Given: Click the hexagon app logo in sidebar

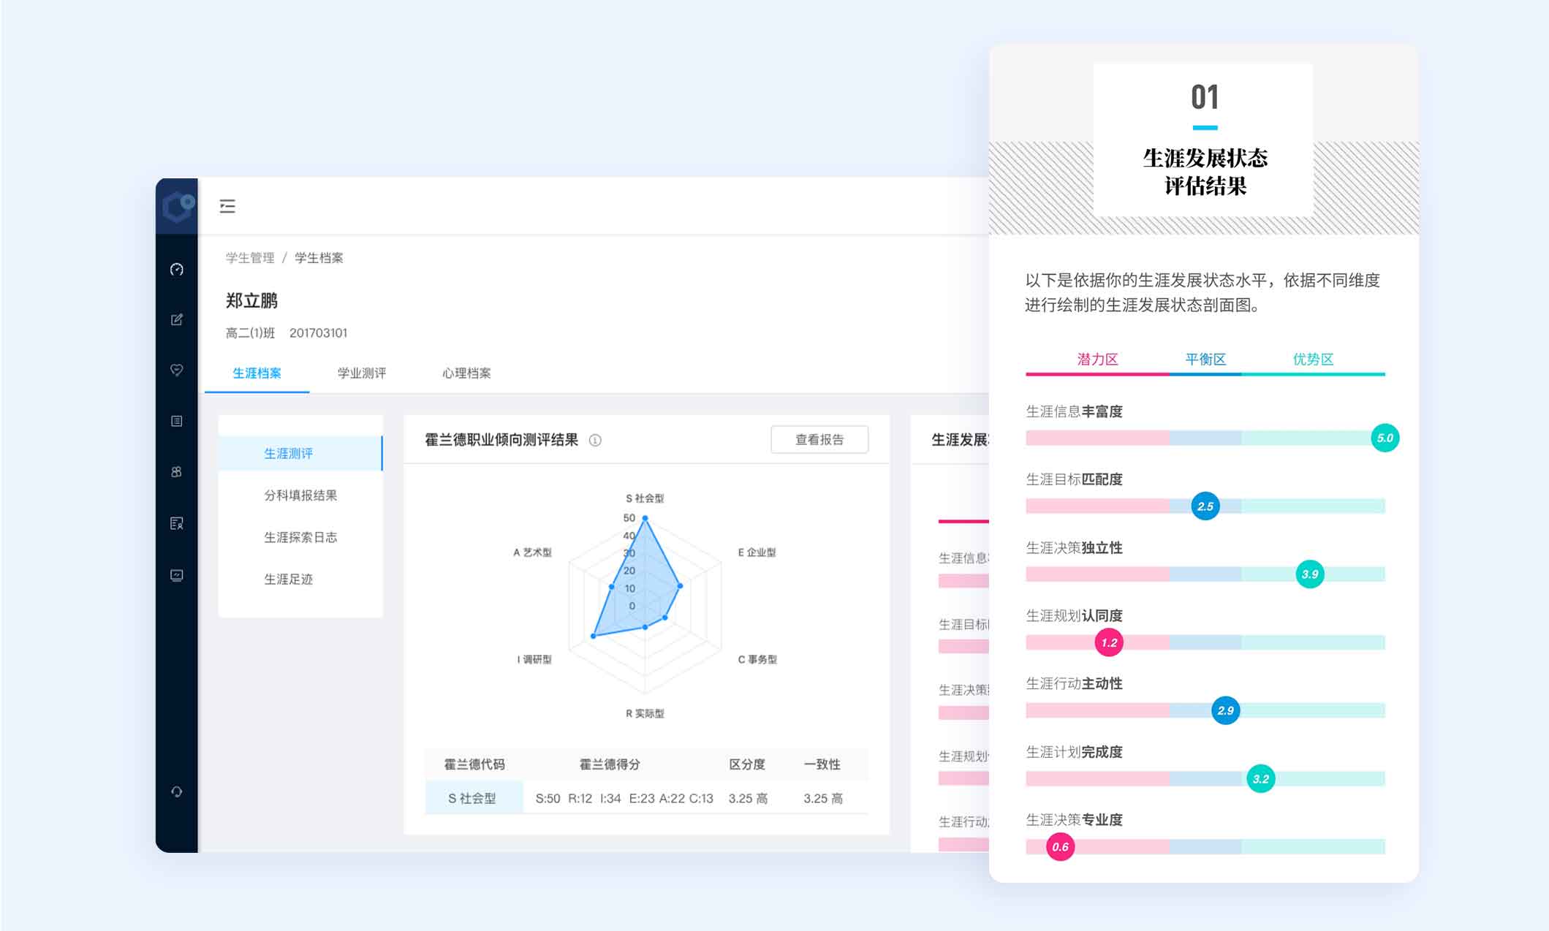Looking at the screenshot, I should tap(178, 206).
